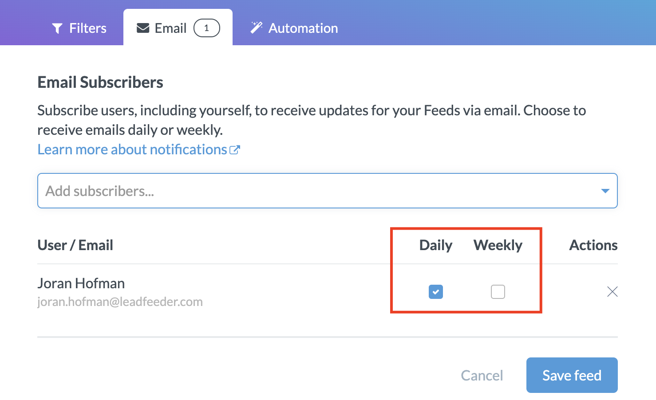Click the Daily column header
The image size is (656, 400).
436,245
